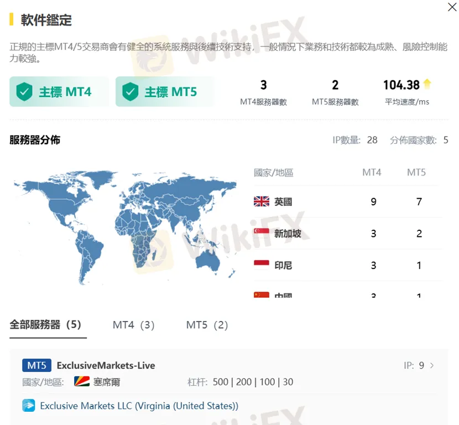459x425 pixels.
Task: Click the Singapore flag beside 新加坡
Action: point(261,234)
